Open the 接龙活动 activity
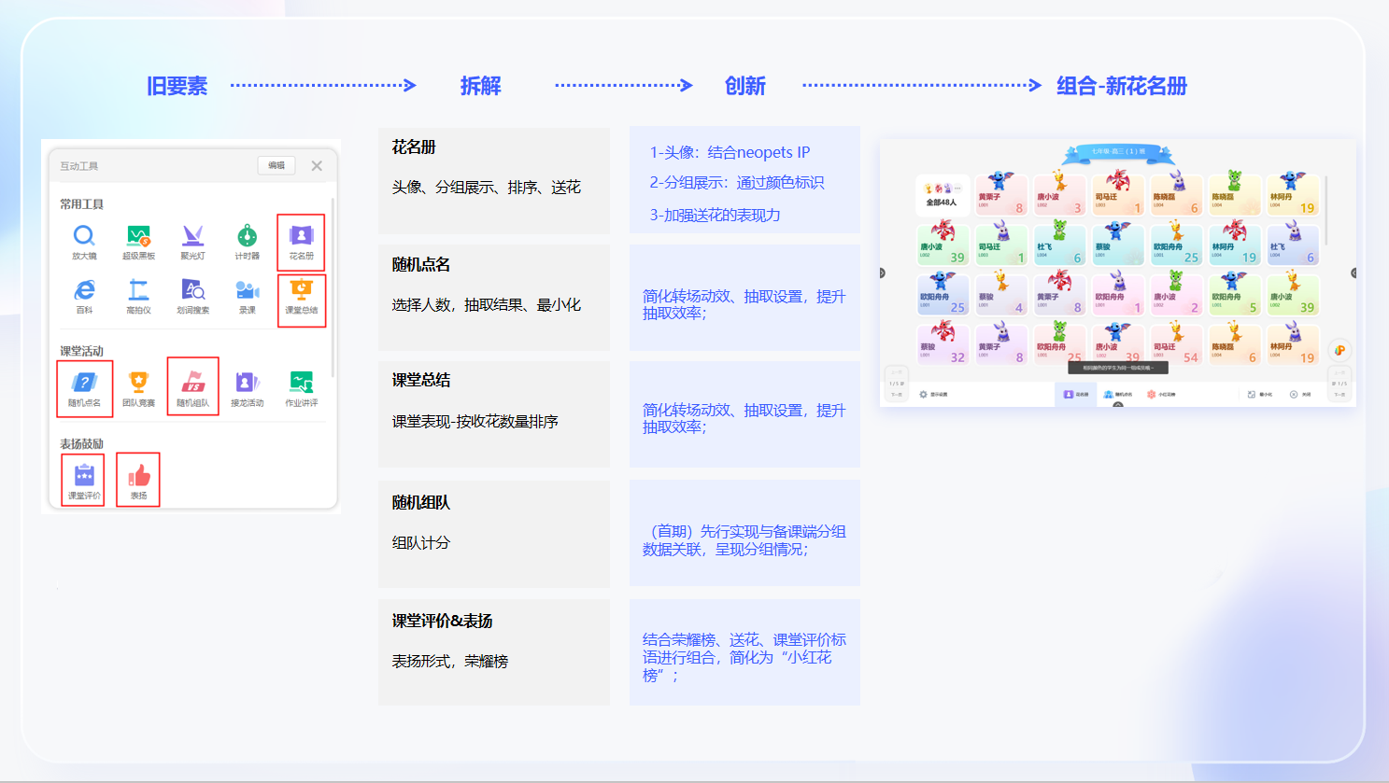Viewport: 1389px width, 783px height. (247, 388)
